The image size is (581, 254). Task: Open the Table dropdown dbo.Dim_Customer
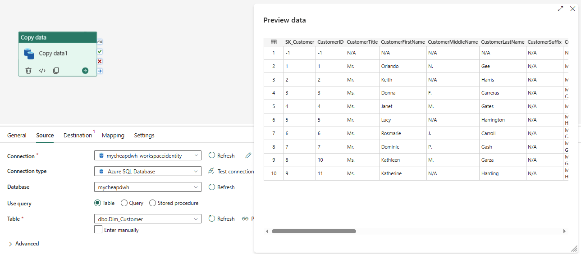point(148,219)
